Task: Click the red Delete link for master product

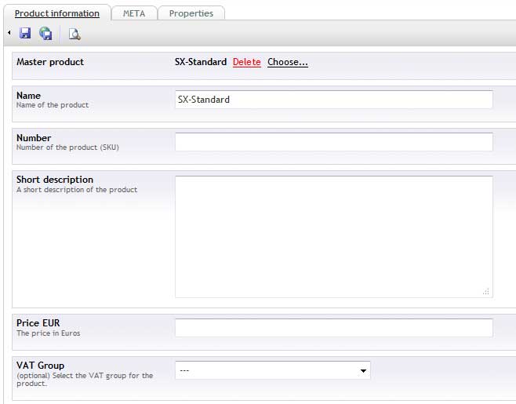Action: (246, 62)
